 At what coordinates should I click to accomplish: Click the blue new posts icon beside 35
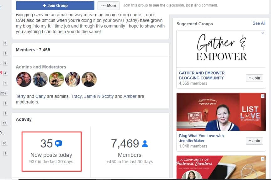(x=59, y=144)
